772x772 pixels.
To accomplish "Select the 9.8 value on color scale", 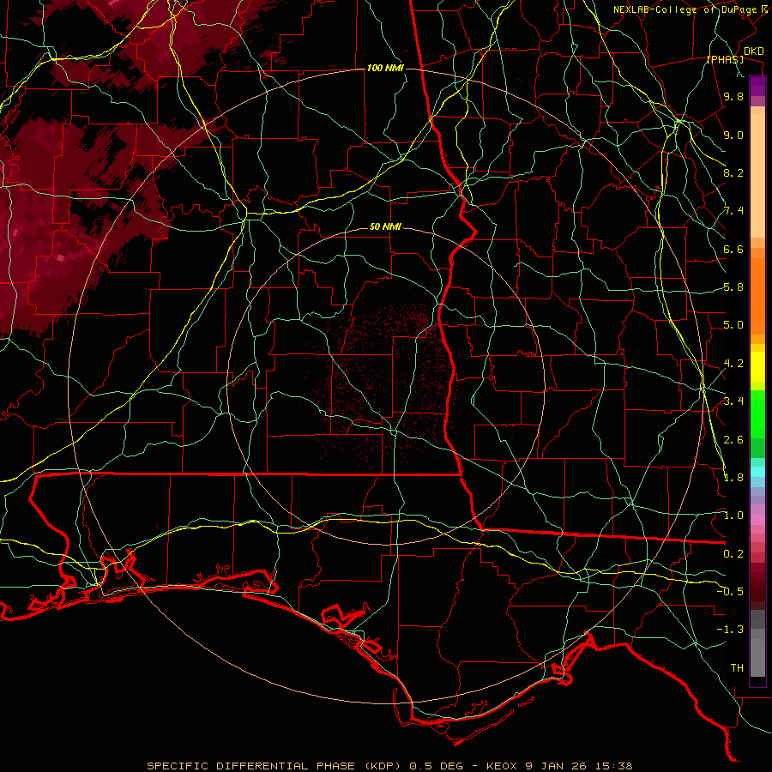I will pyautogui.click(x=733, y=97).
